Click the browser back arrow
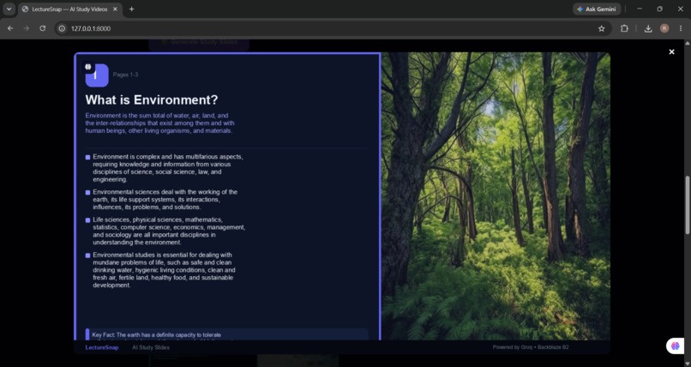This screenshot has width=691, height=367. [10, 28]
